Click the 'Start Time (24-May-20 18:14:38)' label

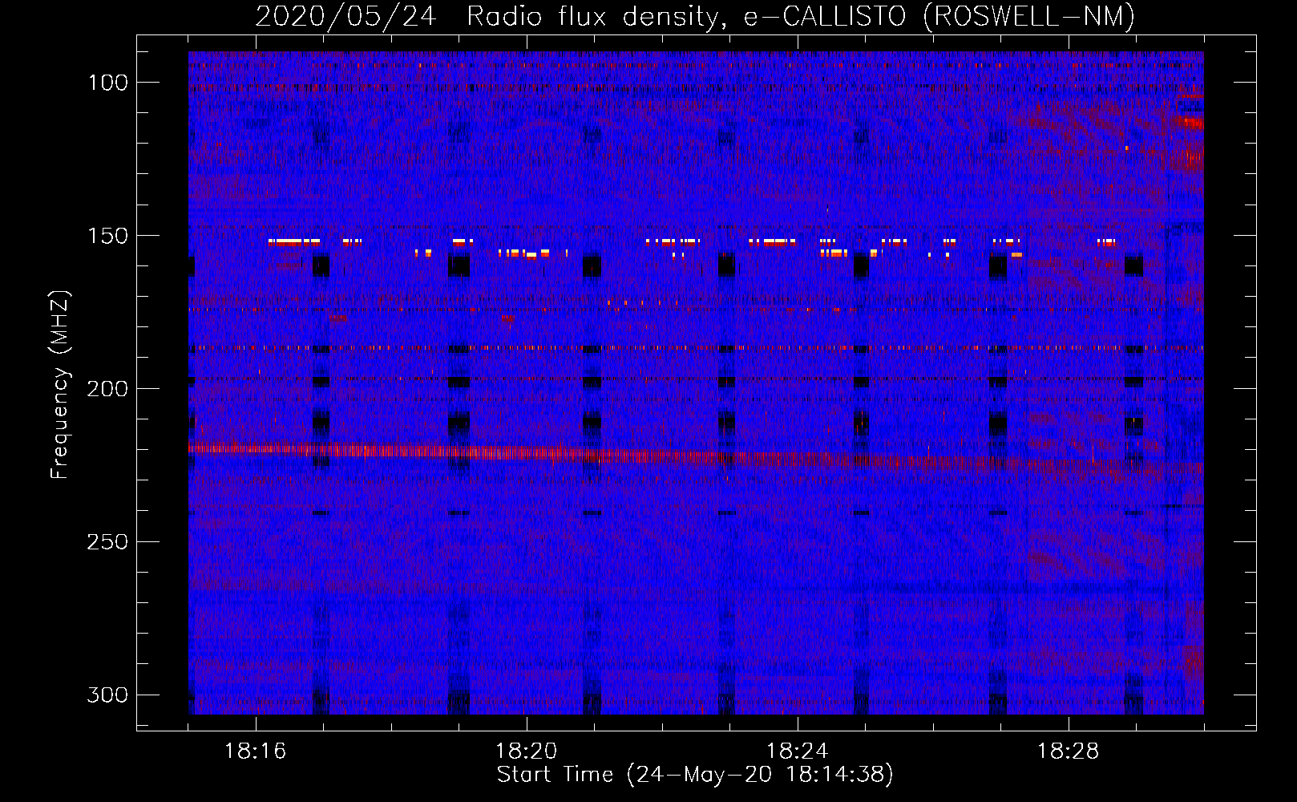point(695,775)
